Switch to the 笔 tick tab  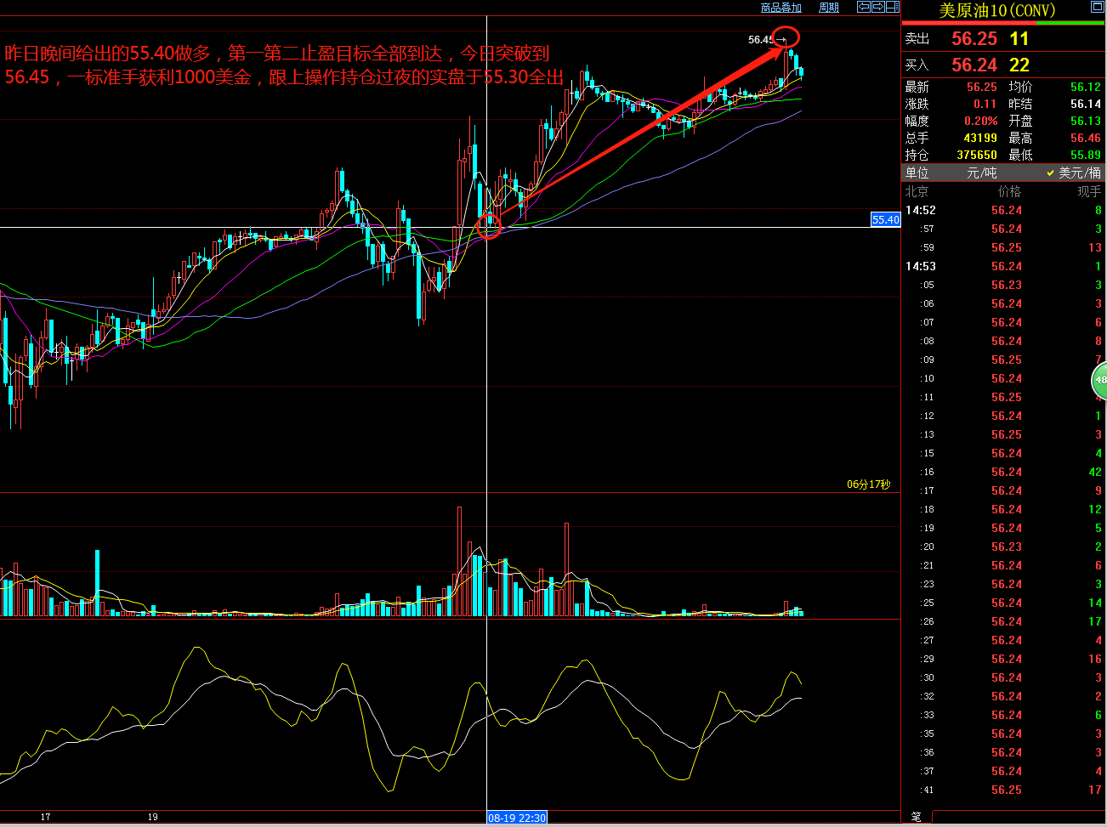click(917, 817)
